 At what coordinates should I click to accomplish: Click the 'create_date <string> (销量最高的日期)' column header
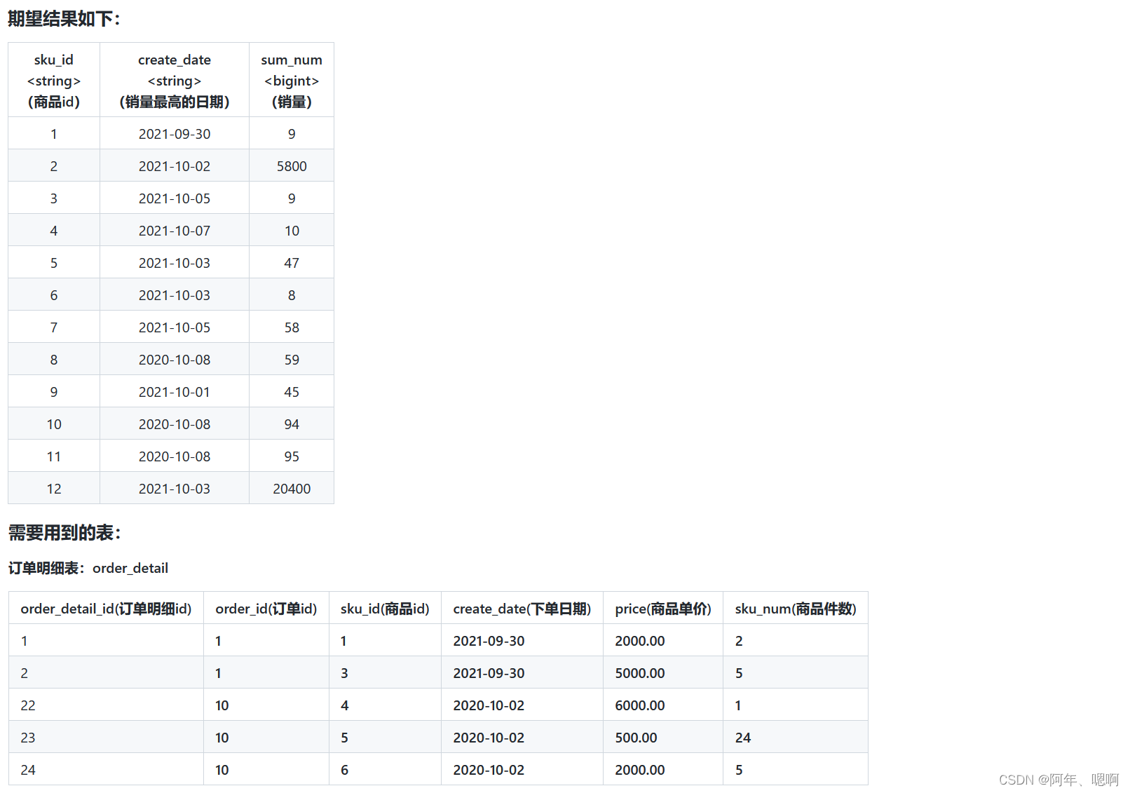coord(175,80)
